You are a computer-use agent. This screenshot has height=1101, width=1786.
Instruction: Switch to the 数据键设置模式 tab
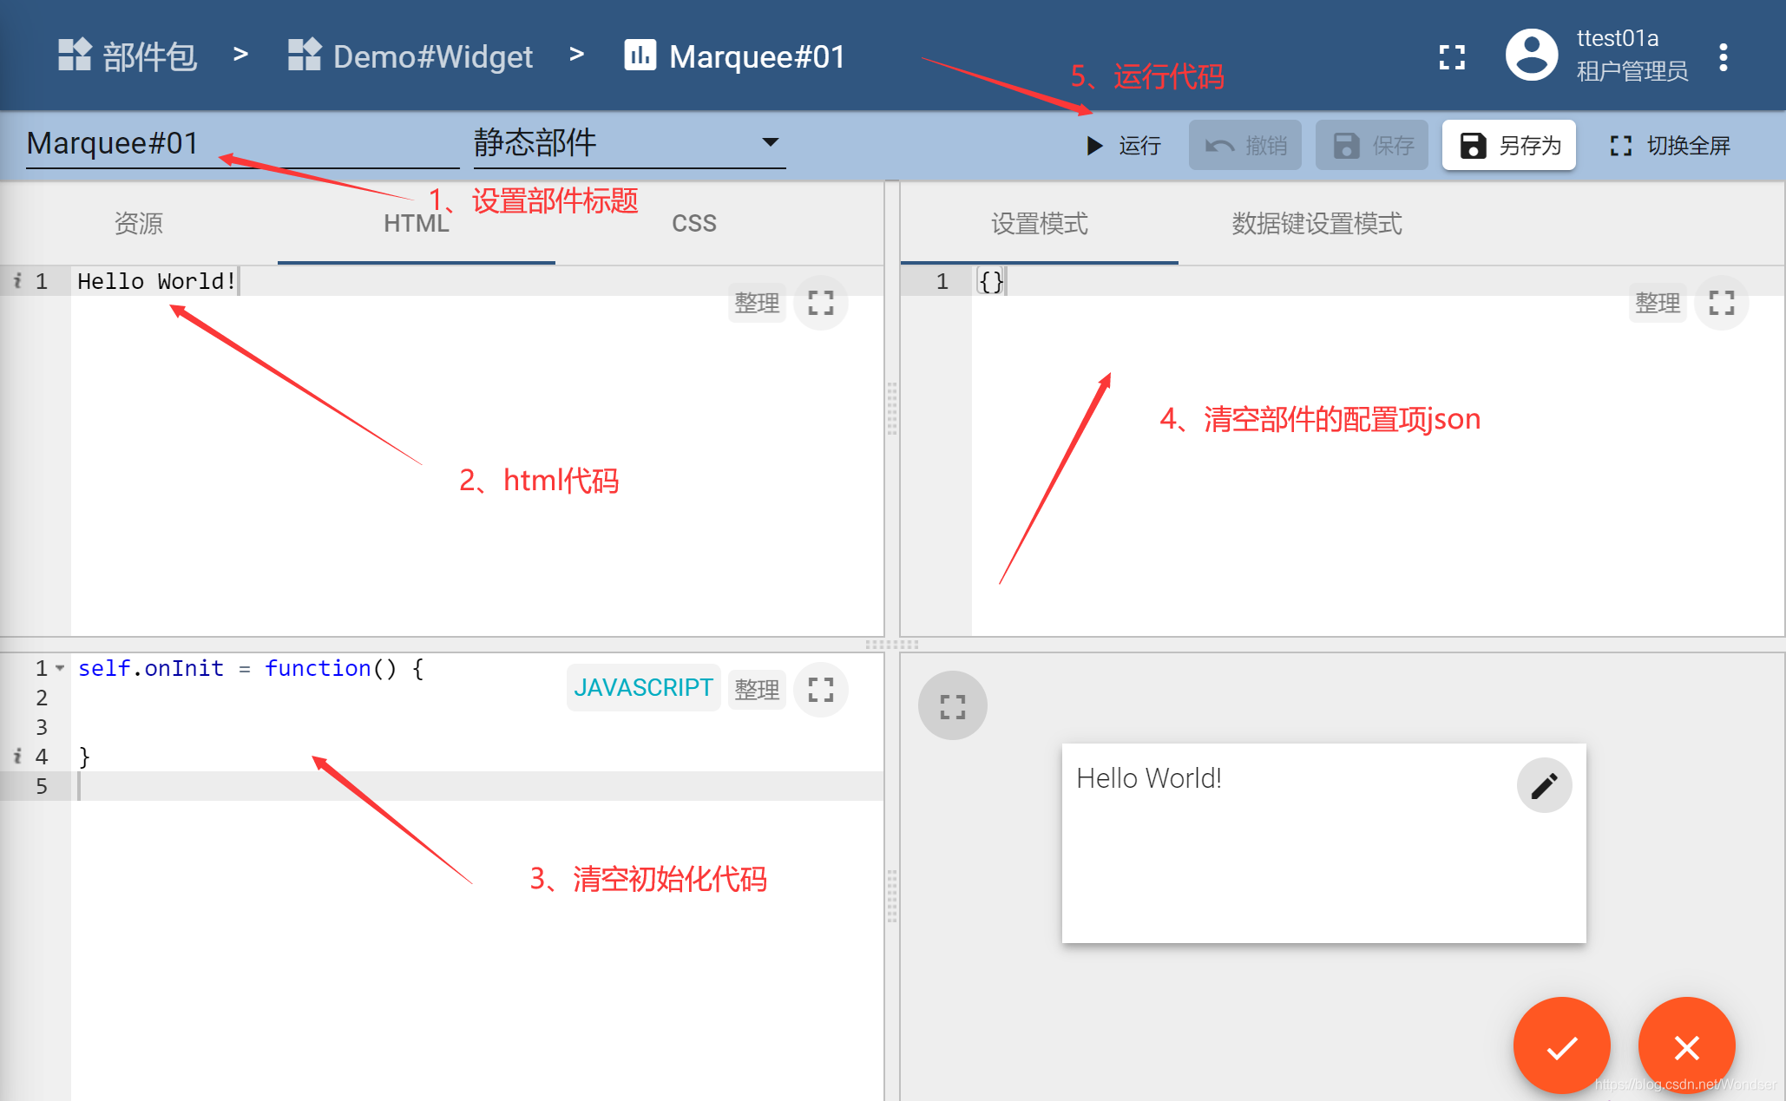1317,224
